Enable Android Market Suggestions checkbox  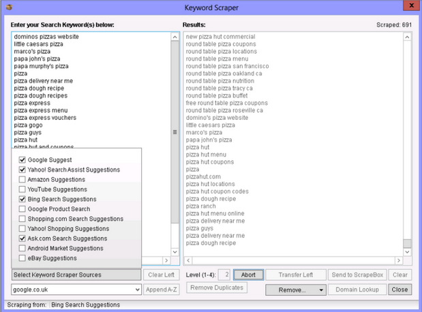[22, 248]
